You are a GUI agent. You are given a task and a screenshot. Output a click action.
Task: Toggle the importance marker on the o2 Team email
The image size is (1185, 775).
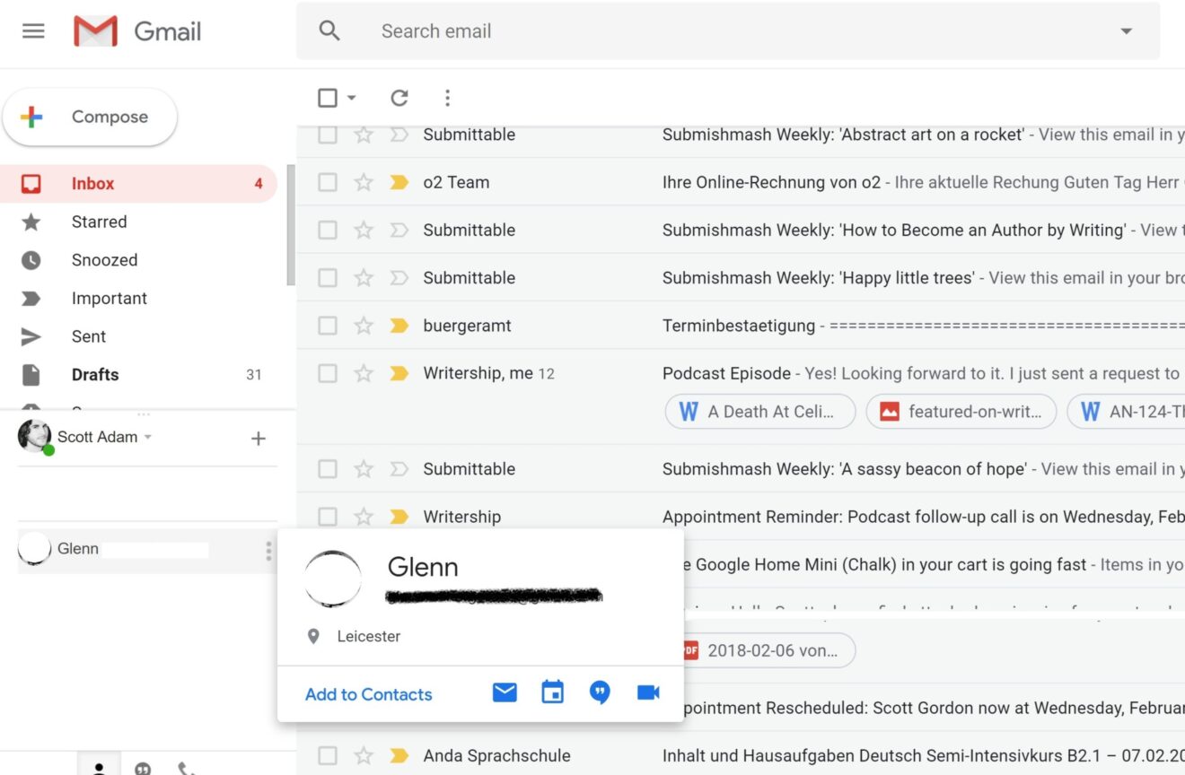[x=399, y=181]
